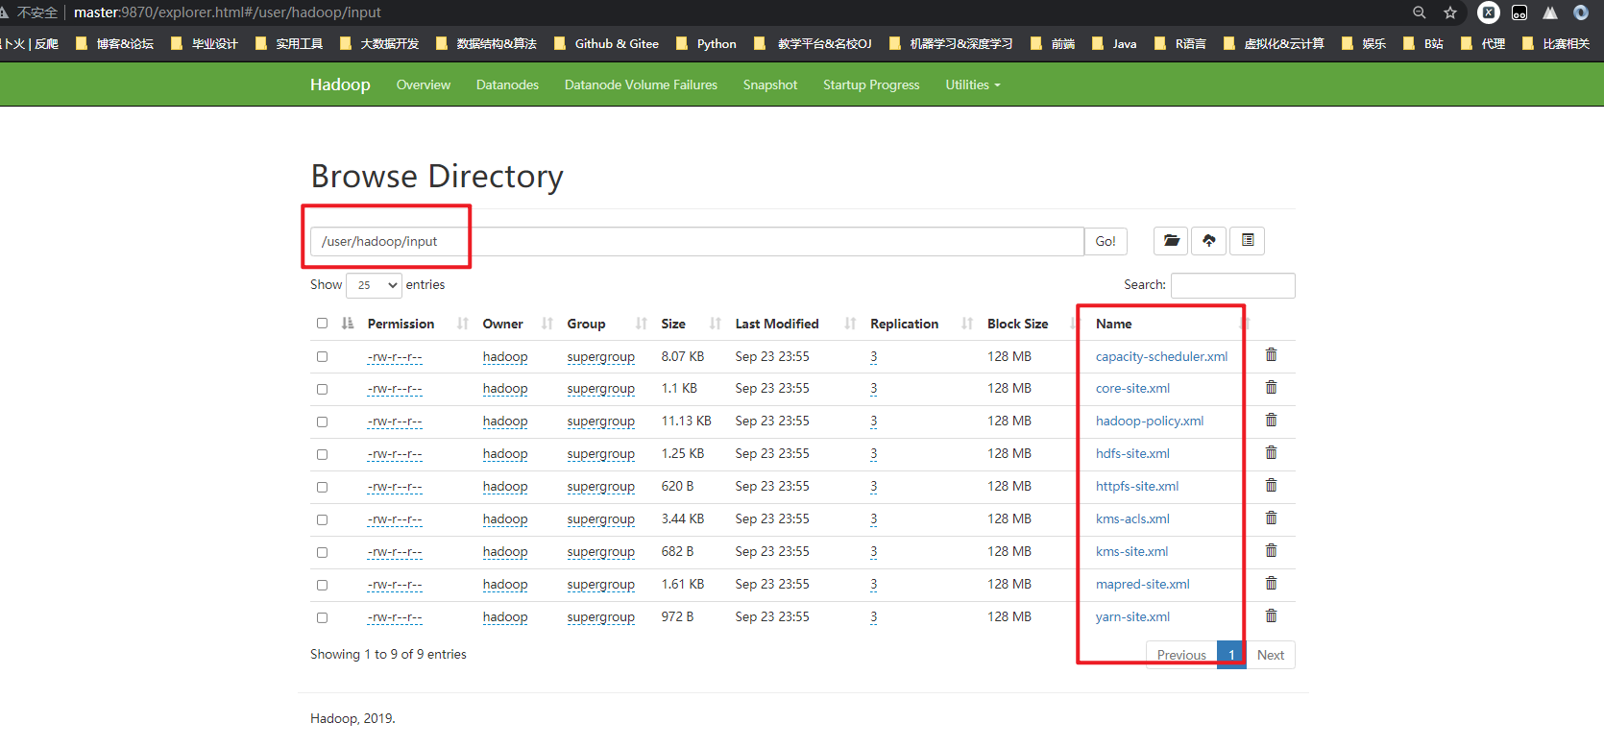Image resolution: width=1604 pixels, height=747 pixels.
Task: Open the capacity-scheduler.xml file link
Action: point(1161,356)
